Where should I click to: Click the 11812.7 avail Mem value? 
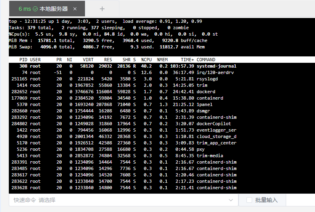[169, 47]
